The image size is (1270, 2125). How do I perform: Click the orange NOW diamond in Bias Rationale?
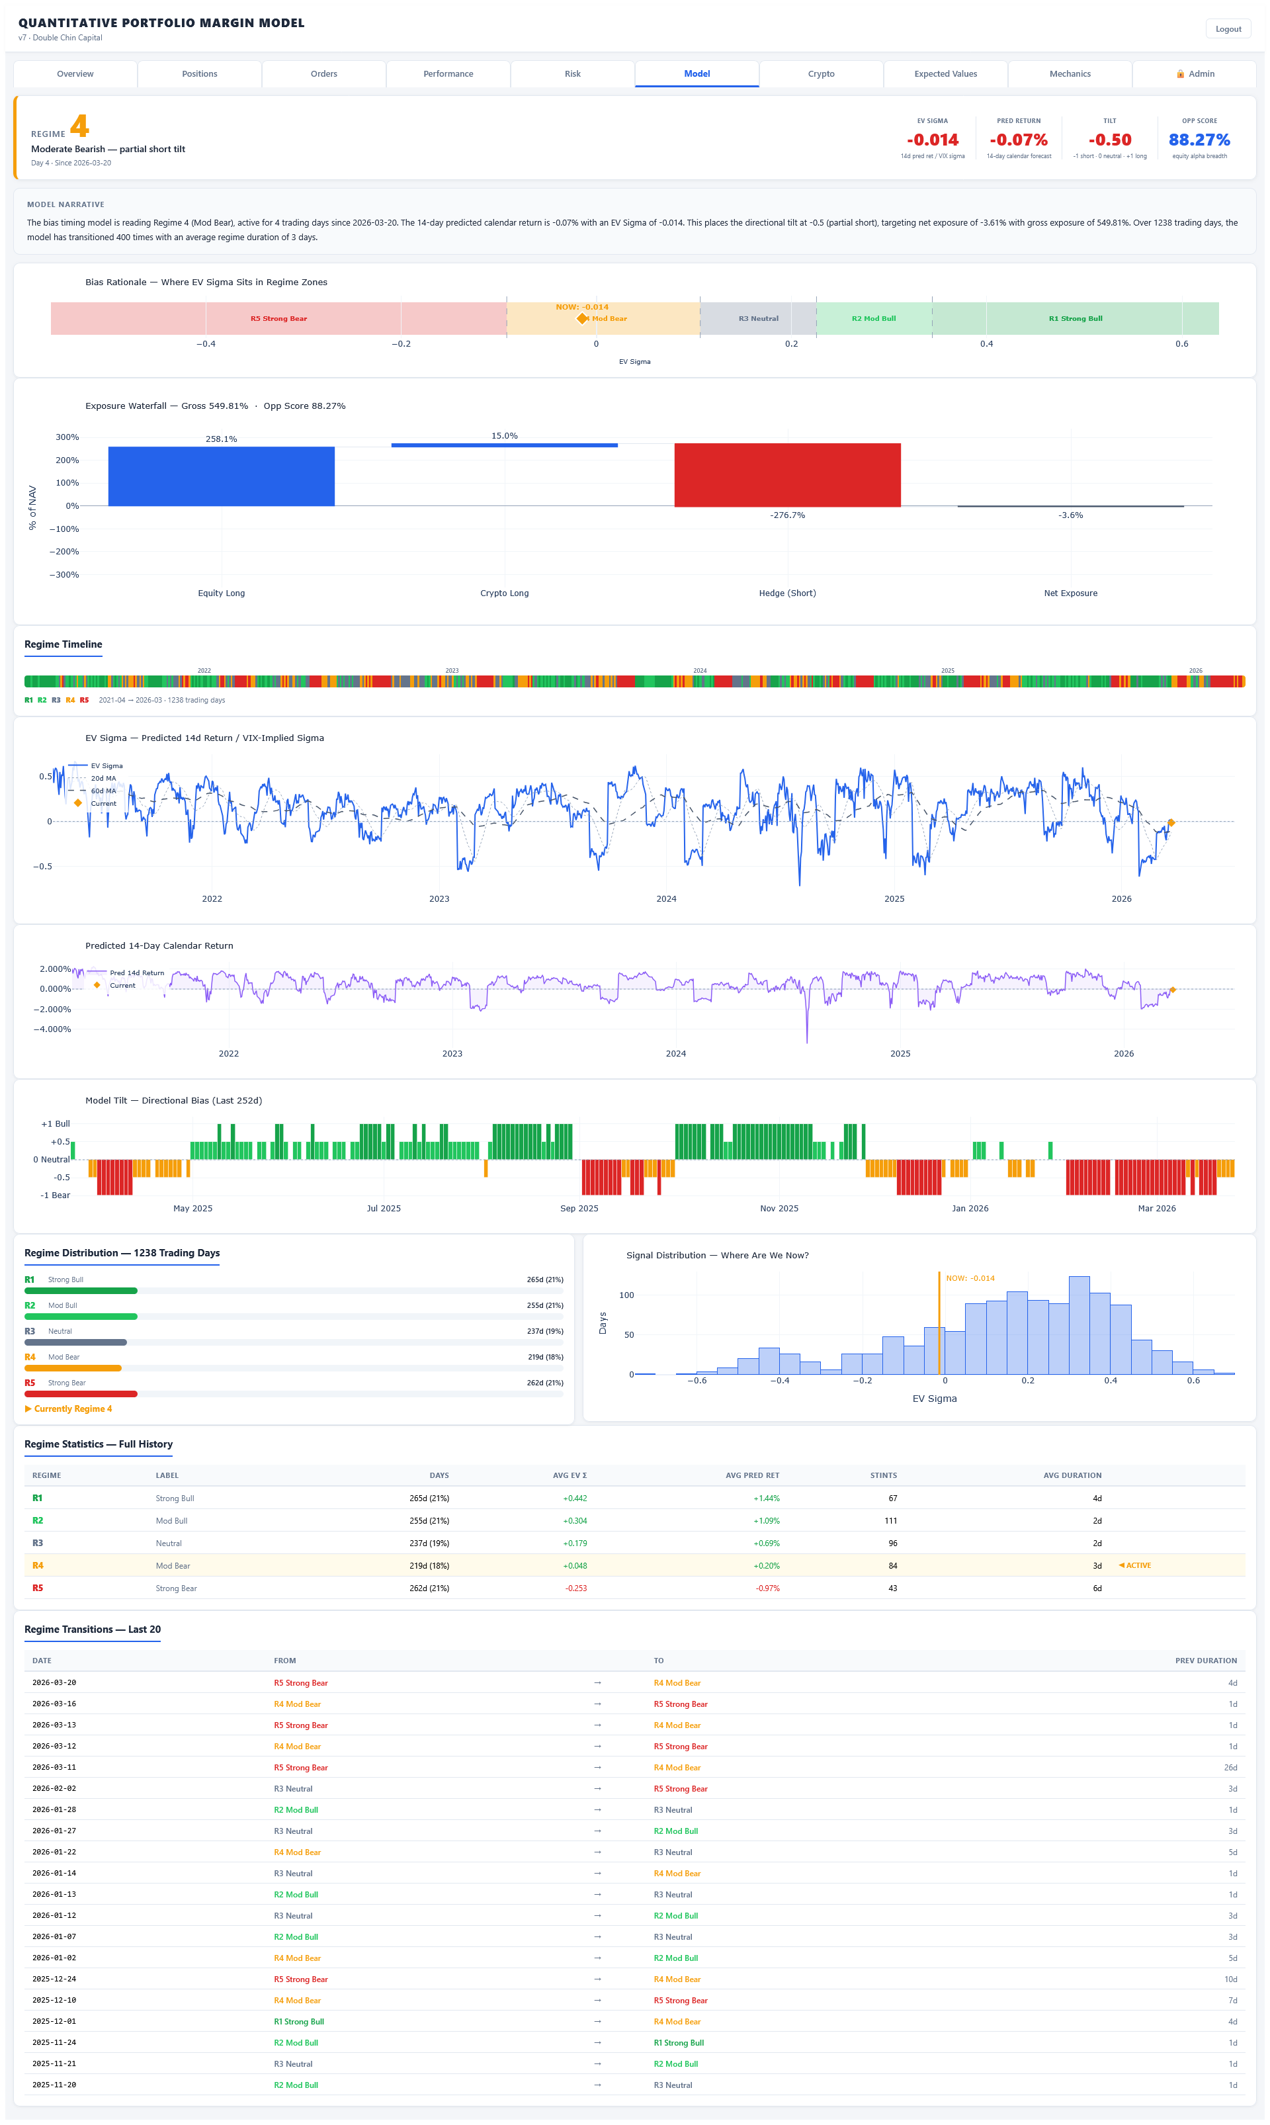coord(582,318)
